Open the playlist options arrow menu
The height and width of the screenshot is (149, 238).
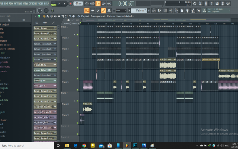[x=35, y=16]
